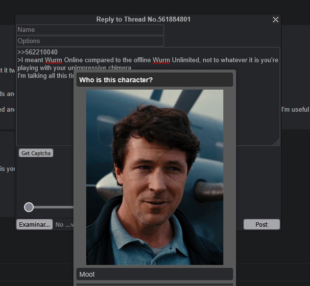Viewport: 310px width, 286px height.
Task: Click the Options input field
Action: [x=90, y=41]
